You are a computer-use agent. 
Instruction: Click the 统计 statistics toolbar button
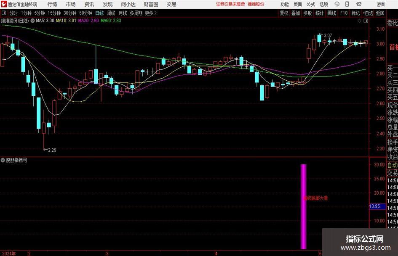(x=319, y=13)
